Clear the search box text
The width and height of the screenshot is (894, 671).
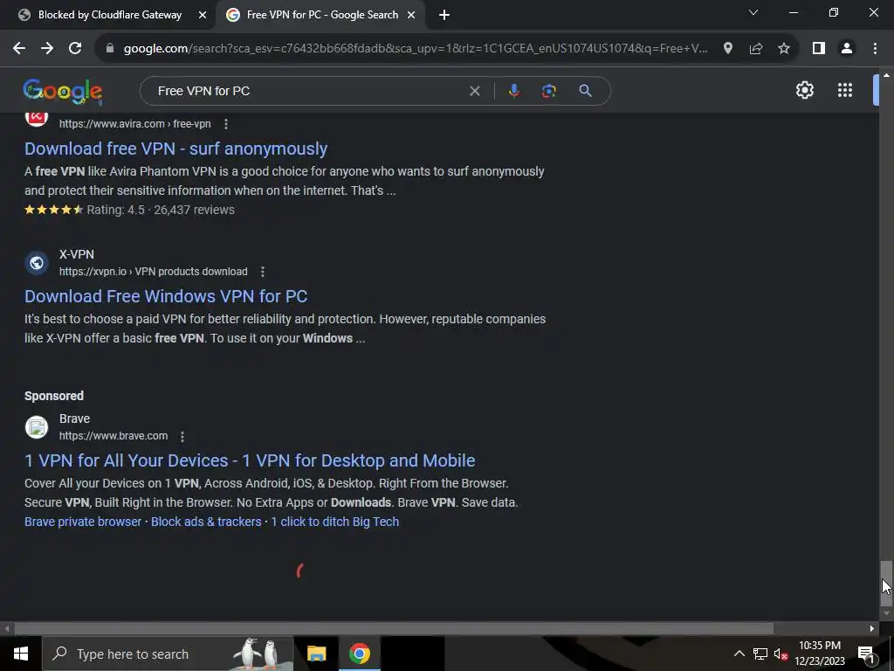click(474, 91)
